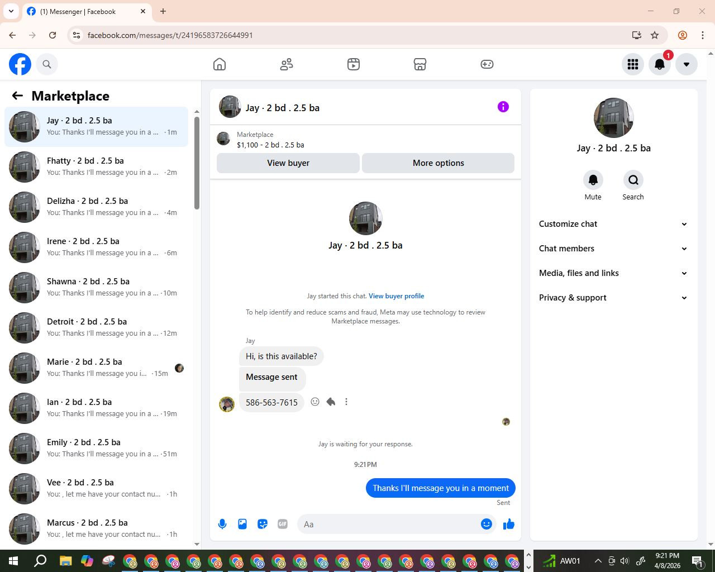Click the More options button
The width and height of the screenshot is (715, 572).
(x=438, y=163)
